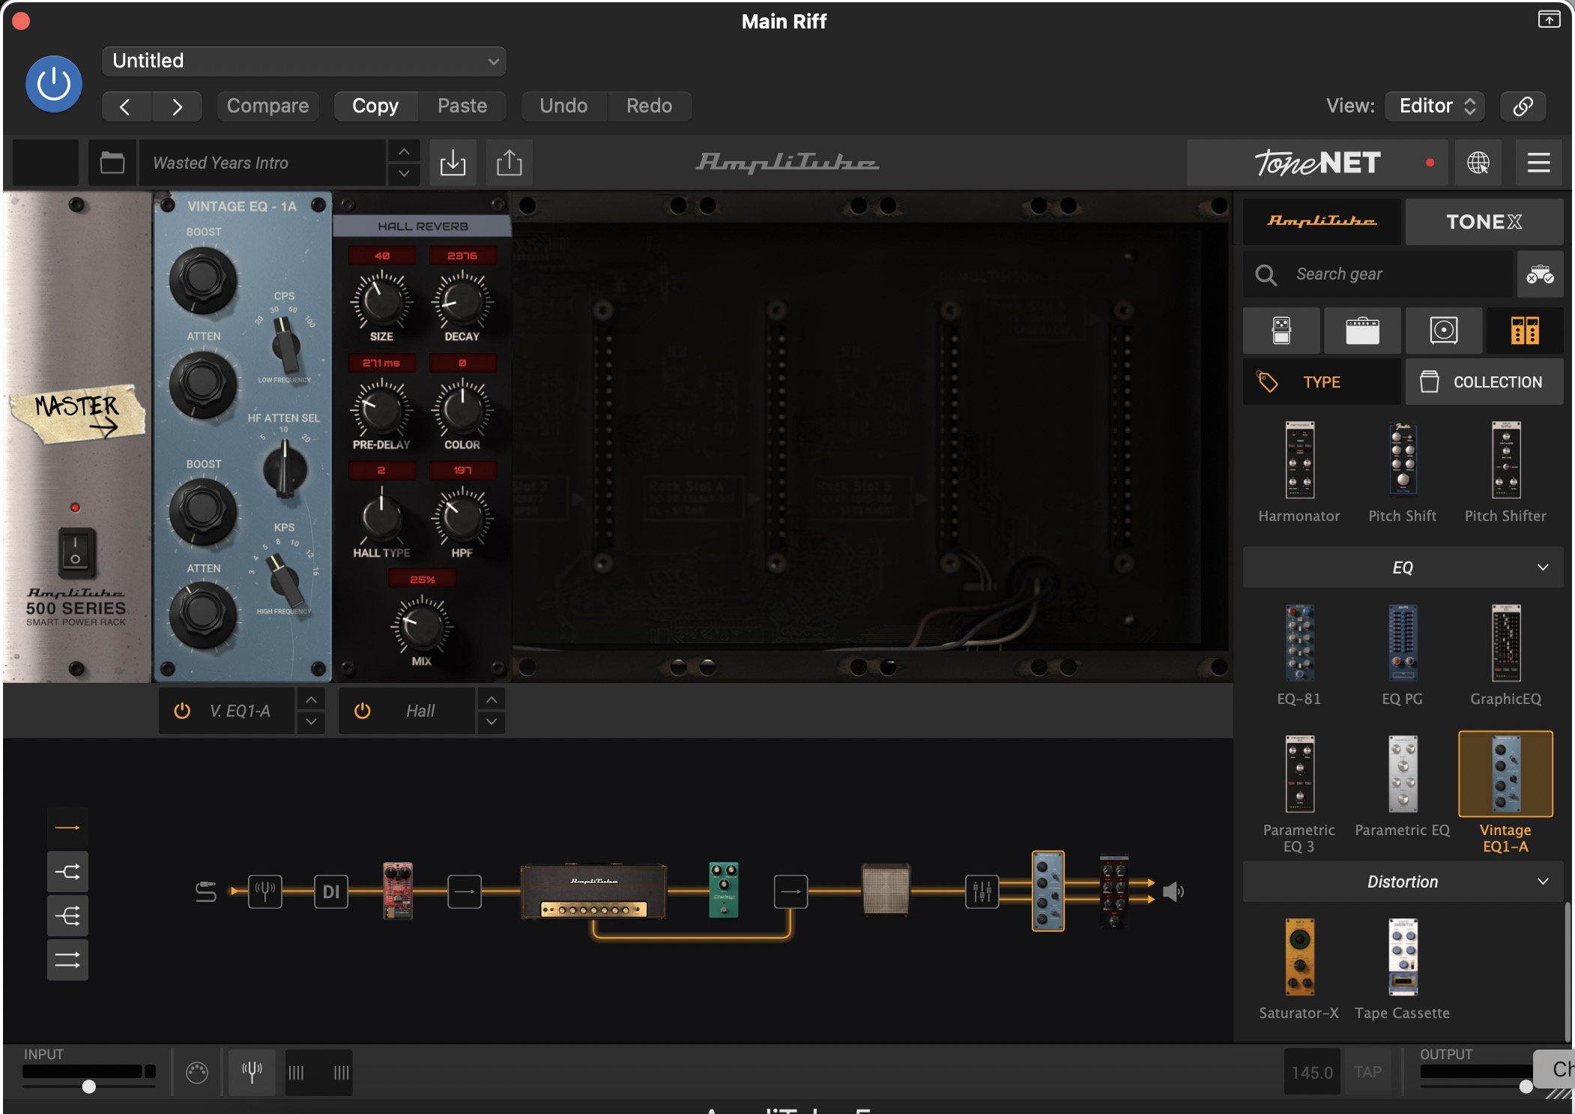
Task: Open the preset browser folder icon
Action: [x=112, y=163]
